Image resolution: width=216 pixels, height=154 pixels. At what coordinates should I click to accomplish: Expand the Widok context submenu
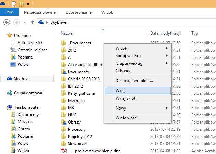pos(138,48)
